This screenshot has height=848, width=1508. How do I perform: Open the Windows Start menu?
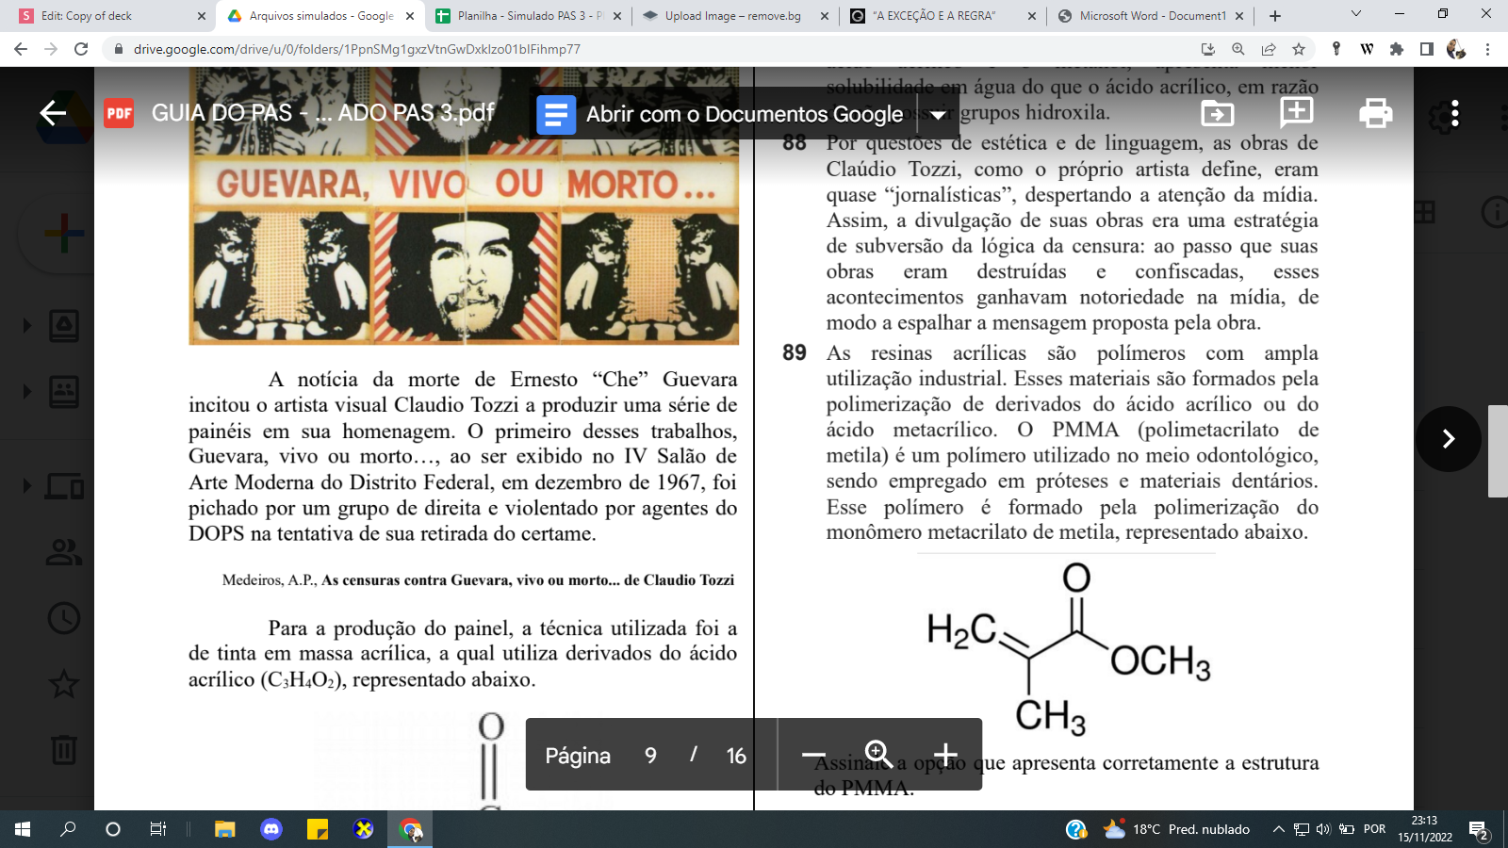click(23, 829)
